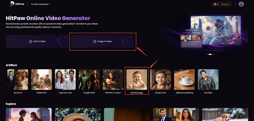
Task: Click the Muscle Surge label
Action: click(137, 93)
